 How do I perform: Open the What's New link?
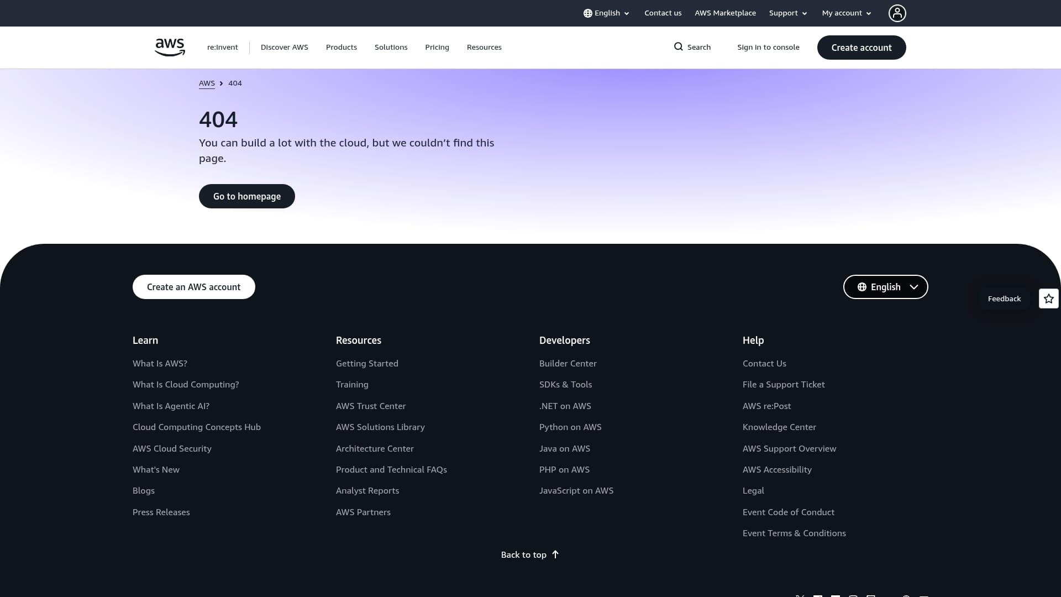click(x=156, y=470)
